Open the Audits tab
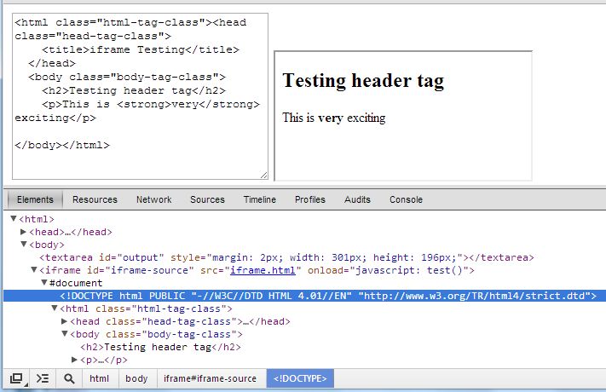The height and width of the screenshot is (392, 606). [x=357, y=199]
